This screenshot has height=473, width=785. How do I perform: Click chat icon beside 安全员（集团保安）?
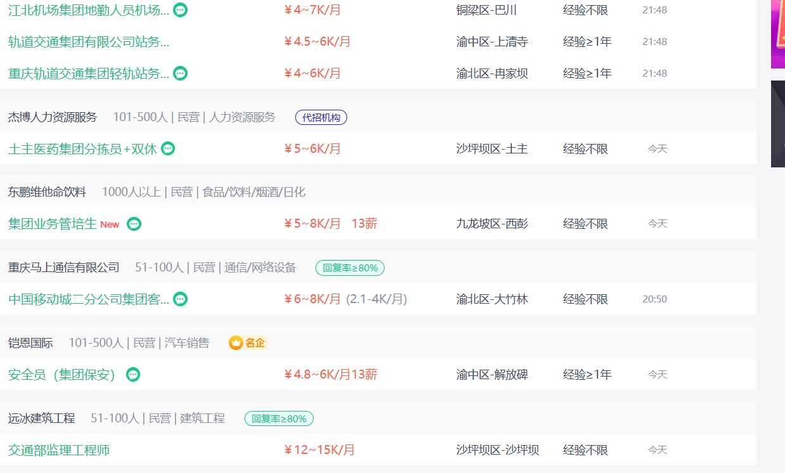tap(133, 375)
